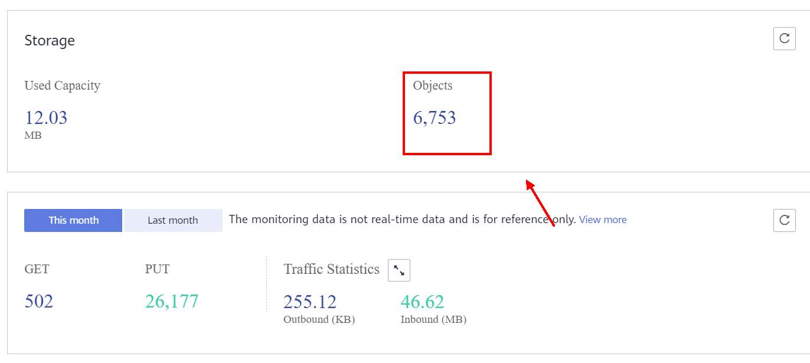The height and width of the screenshot is (363, 810).
Task: Click the Outbound (KB) label
Action: coord(319,319)
